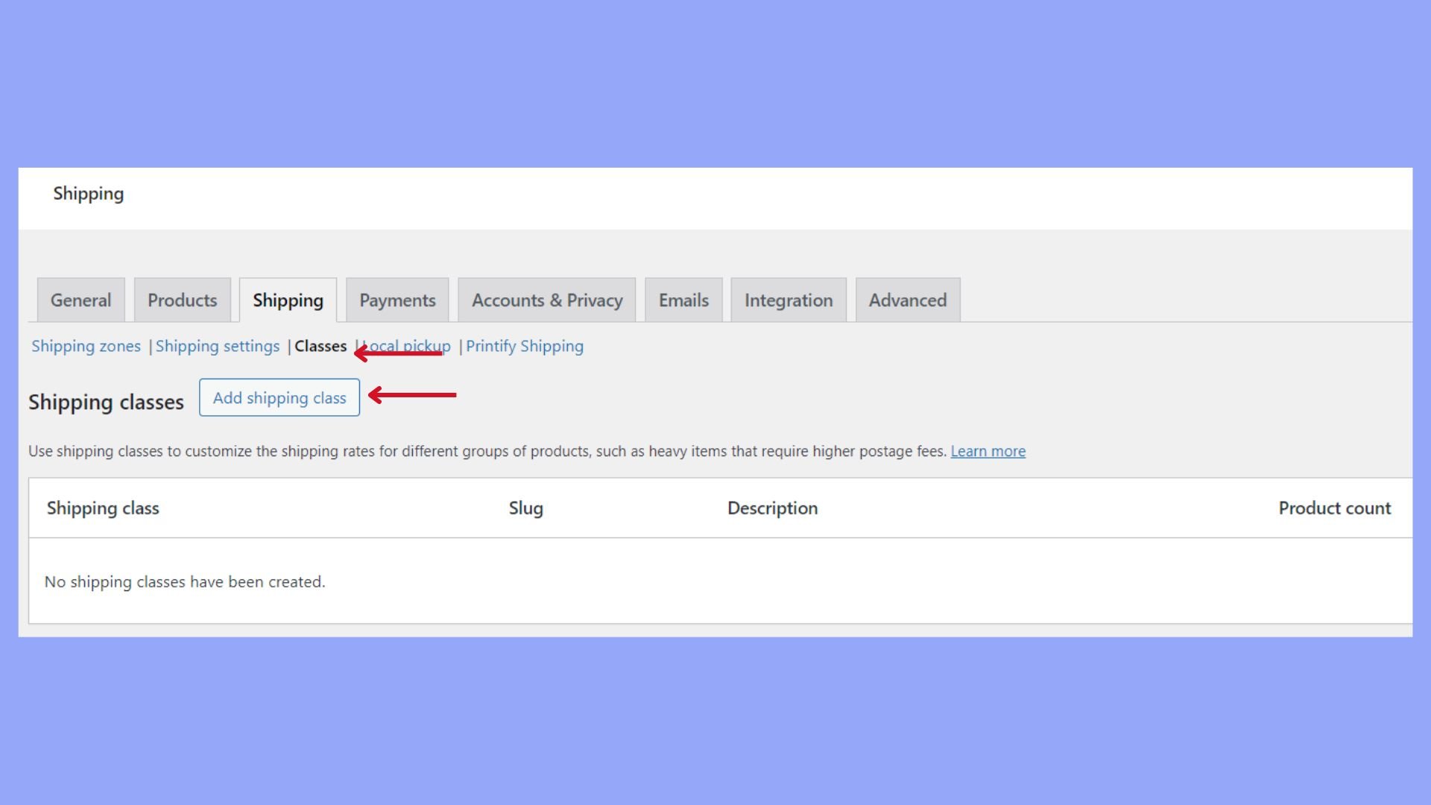Click the Shipping class column header

(103, 508)
